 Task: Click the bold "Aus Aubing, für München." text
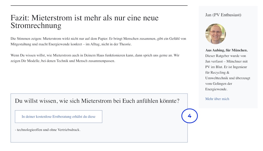tap(227, 50)
